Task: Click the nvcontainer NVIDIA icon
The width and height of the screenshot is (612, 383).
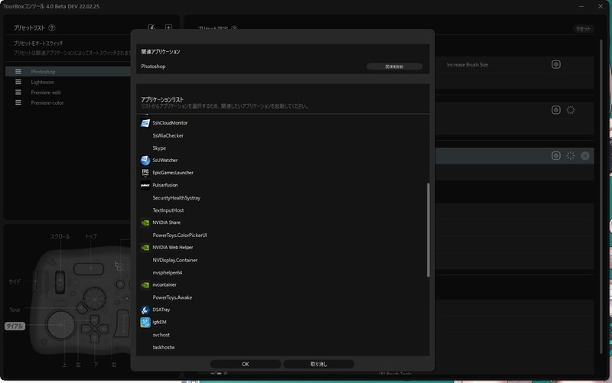Action: pos(145,285)
